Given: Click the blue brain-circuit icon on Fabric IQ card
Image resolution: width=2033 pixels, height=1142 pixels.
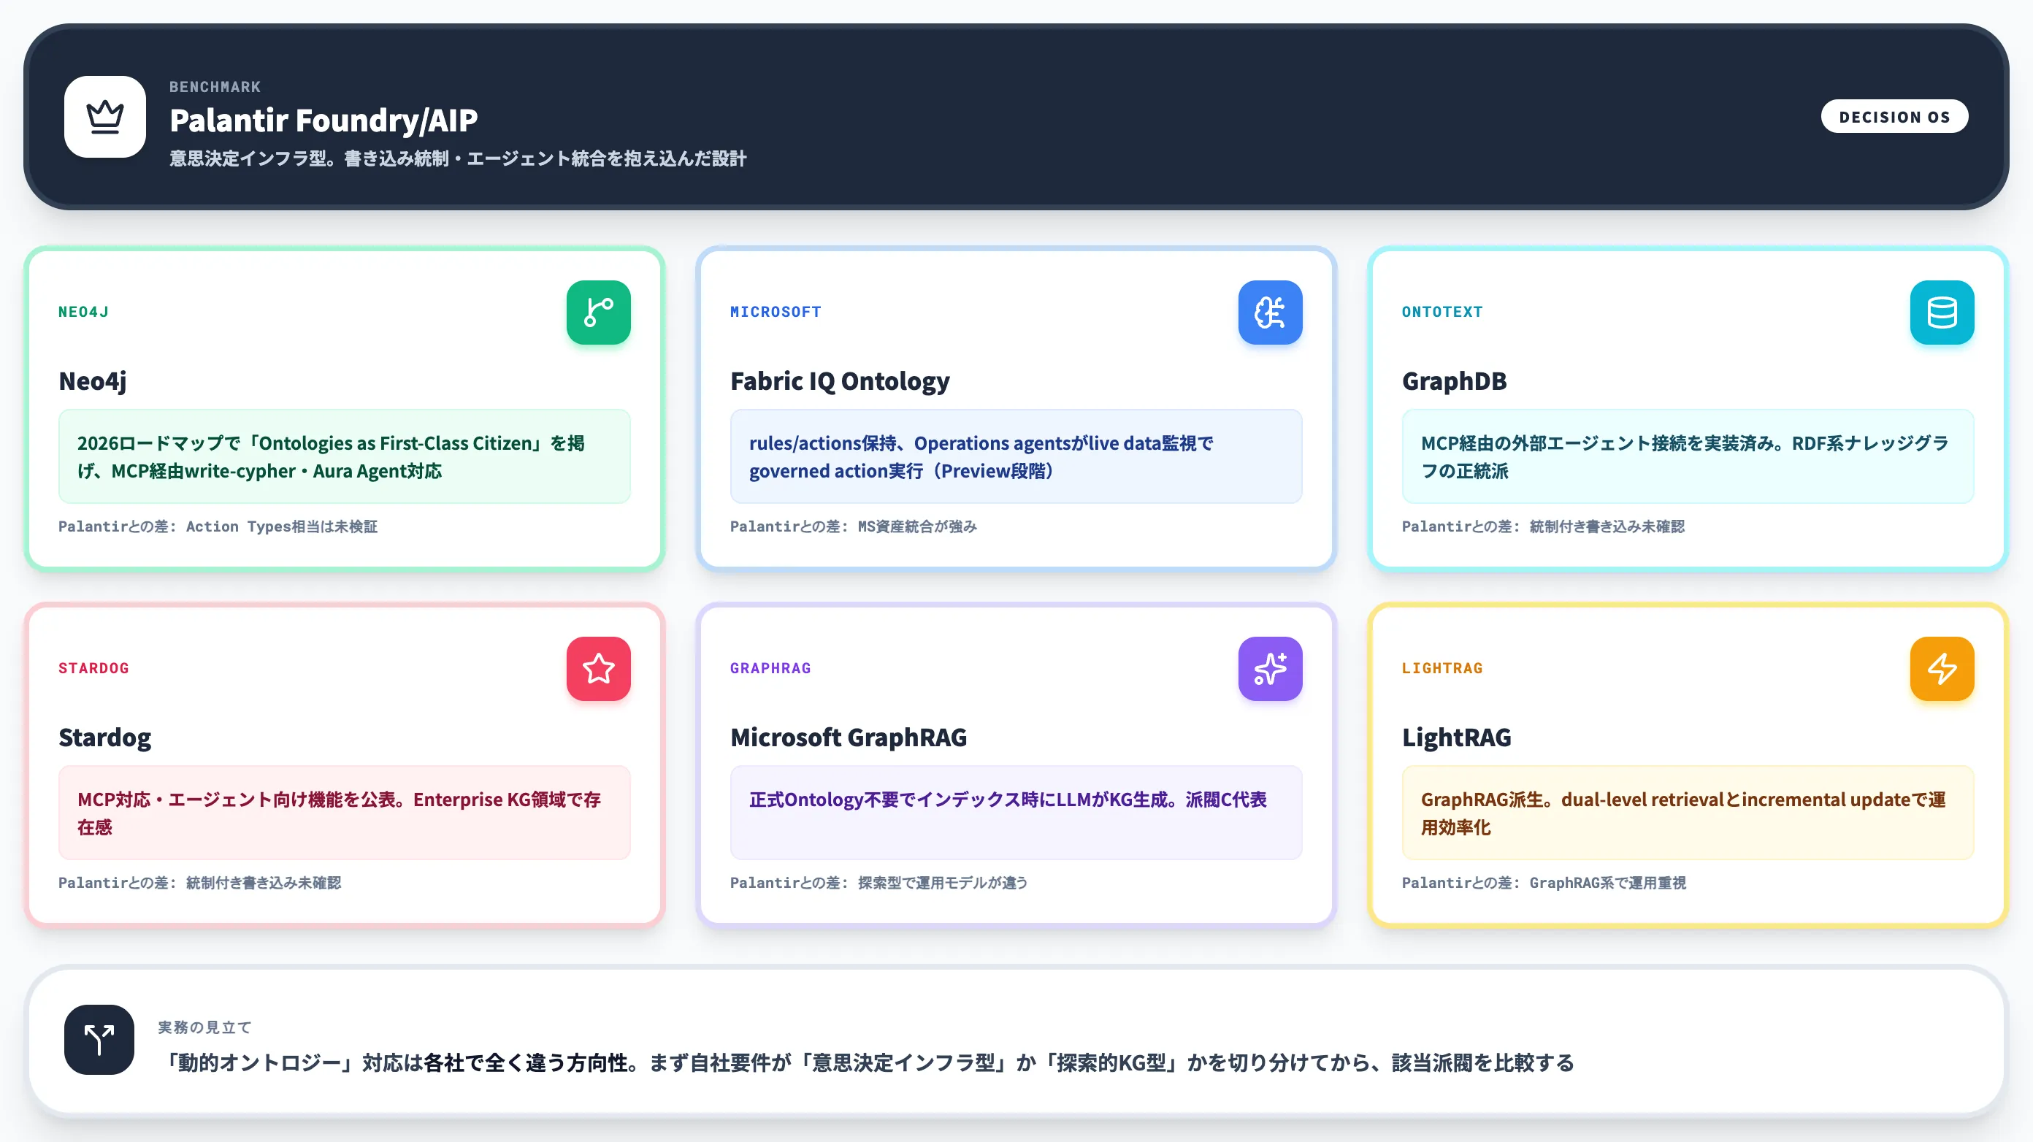Looking at the screenshot, I should [1270, 313].
